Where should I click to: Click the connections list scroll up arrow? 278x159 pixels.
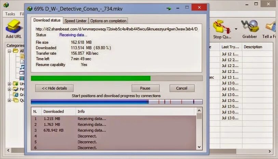point(199,110)
